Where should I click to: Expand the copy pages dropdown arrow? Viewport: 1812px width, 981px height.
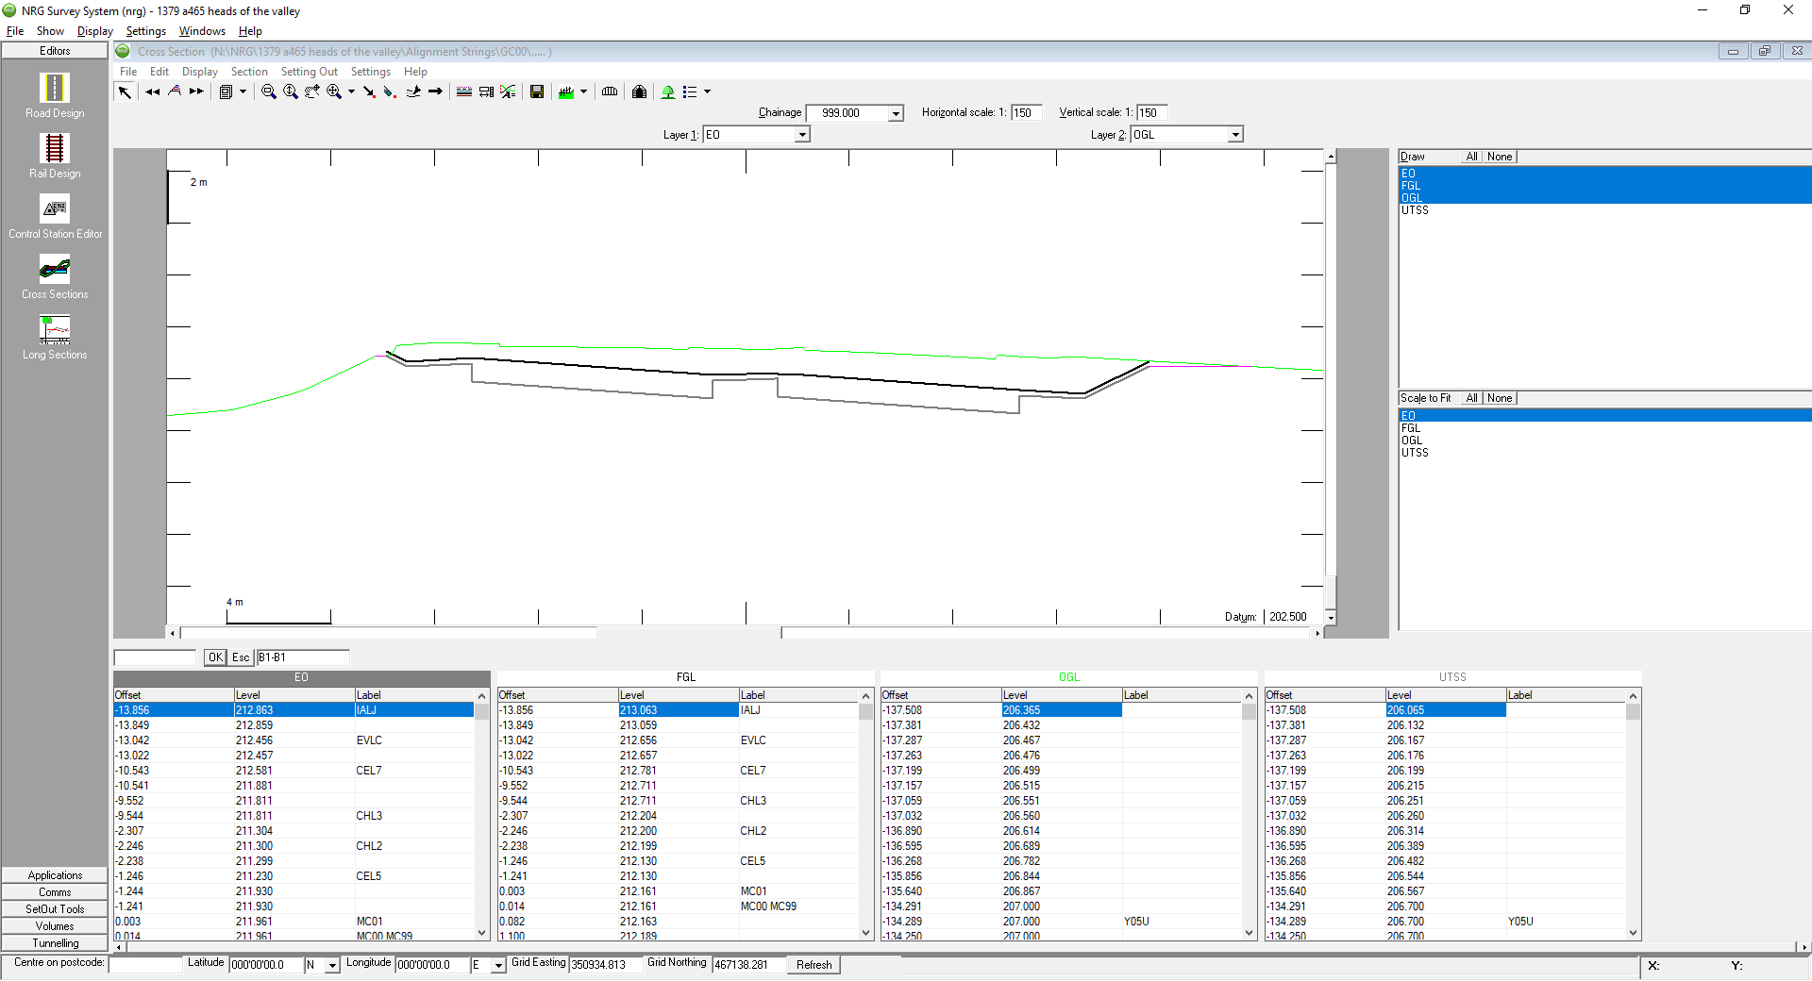pos(243,91)
